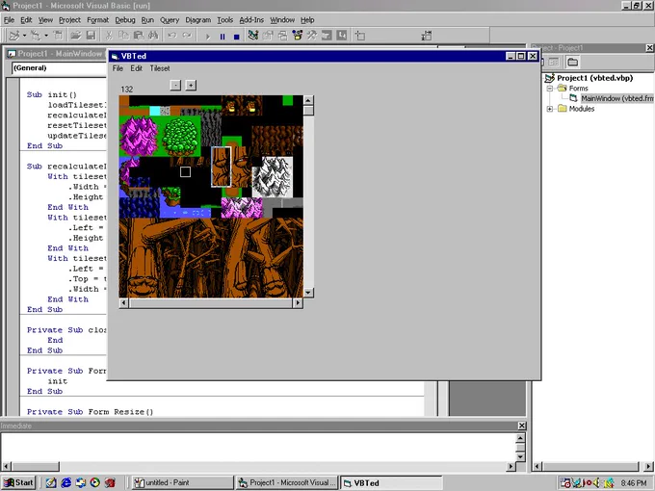Open the Visual Component Manager icon
The width and height of the screenshot is (655, 491).
point(341,36)
